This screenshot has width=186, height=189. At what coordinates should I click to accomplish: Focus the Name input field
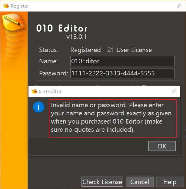pyautogui.click(x=122, y=61)
